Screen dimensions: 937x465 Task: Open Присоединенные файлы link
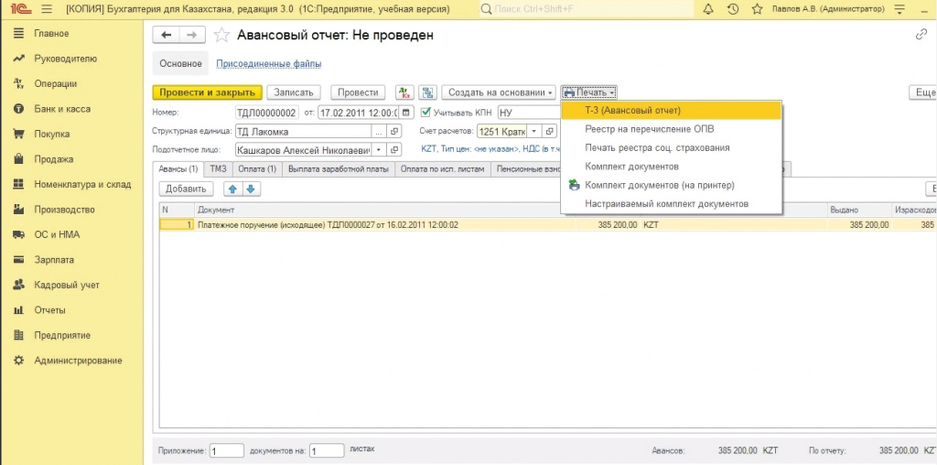(x=268, y=63)
